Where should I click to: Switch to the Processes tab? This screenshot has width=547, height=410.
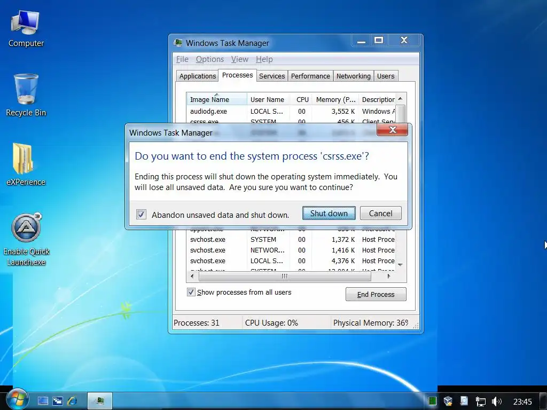click(237, 75)
